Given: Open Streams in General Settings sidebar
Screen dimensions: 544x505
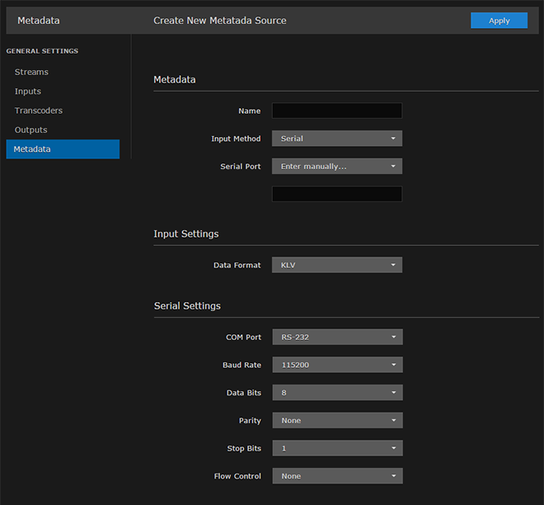Looking at the screenshot, I should (31, 73).
